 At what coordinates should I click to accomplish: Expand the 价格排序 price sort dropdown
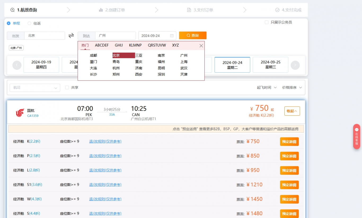[x=292, y=88]
